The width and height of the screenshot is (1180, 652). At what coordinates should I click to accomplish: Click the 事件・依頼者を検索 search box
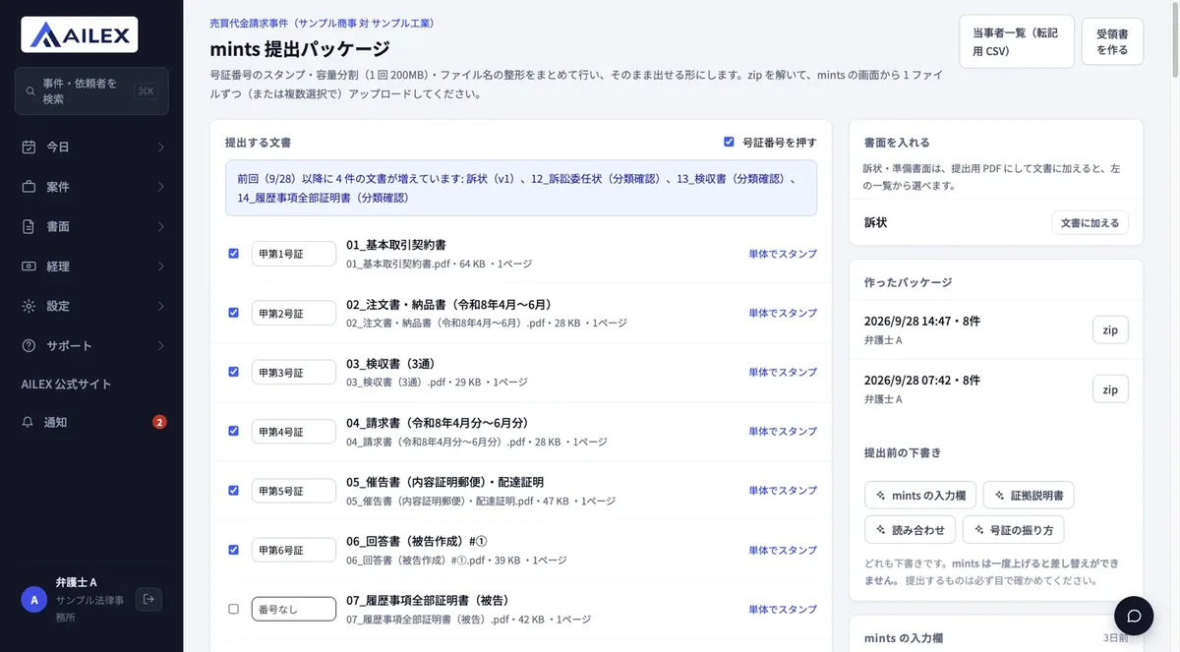point(91,91)
